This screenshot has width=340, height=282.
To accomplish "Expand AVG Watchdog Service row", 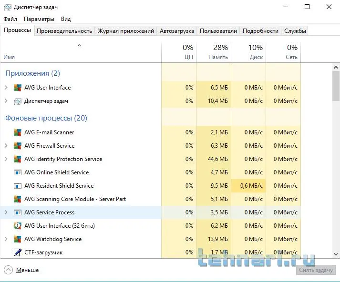I will [x=6, y=239].
